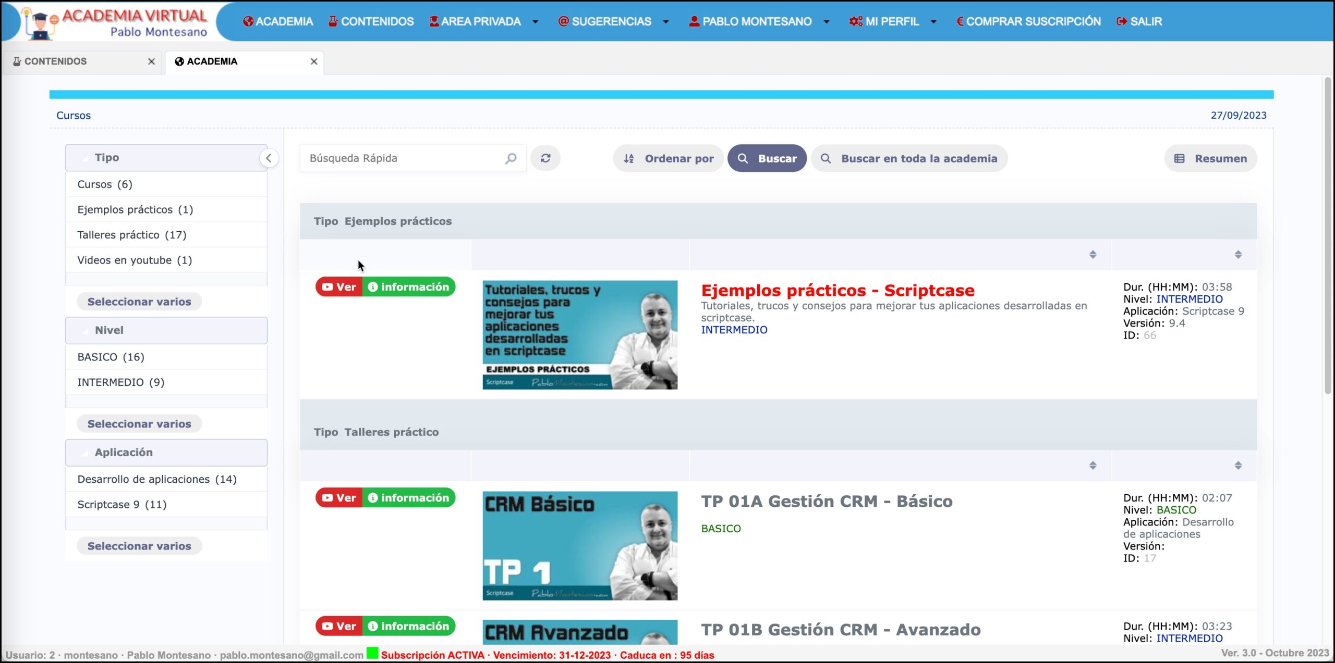The width and height of the screenshot is (1335, 663).
Task: Click información for TP 01A Gestión CRM
Action: (x=409, y=498)
